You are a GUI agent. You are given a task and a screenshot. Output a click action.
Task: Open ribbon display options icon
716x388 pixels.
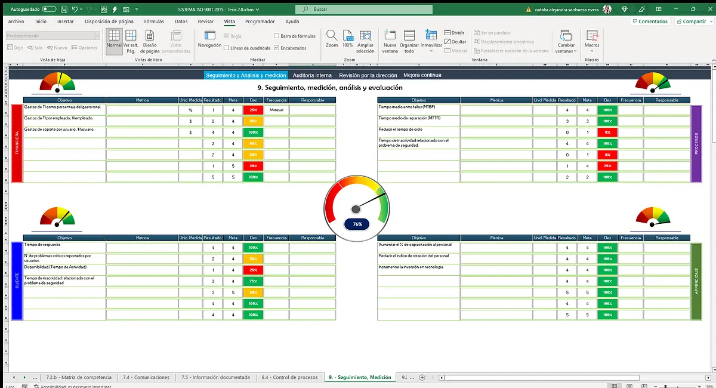click(x=659, y=10)
